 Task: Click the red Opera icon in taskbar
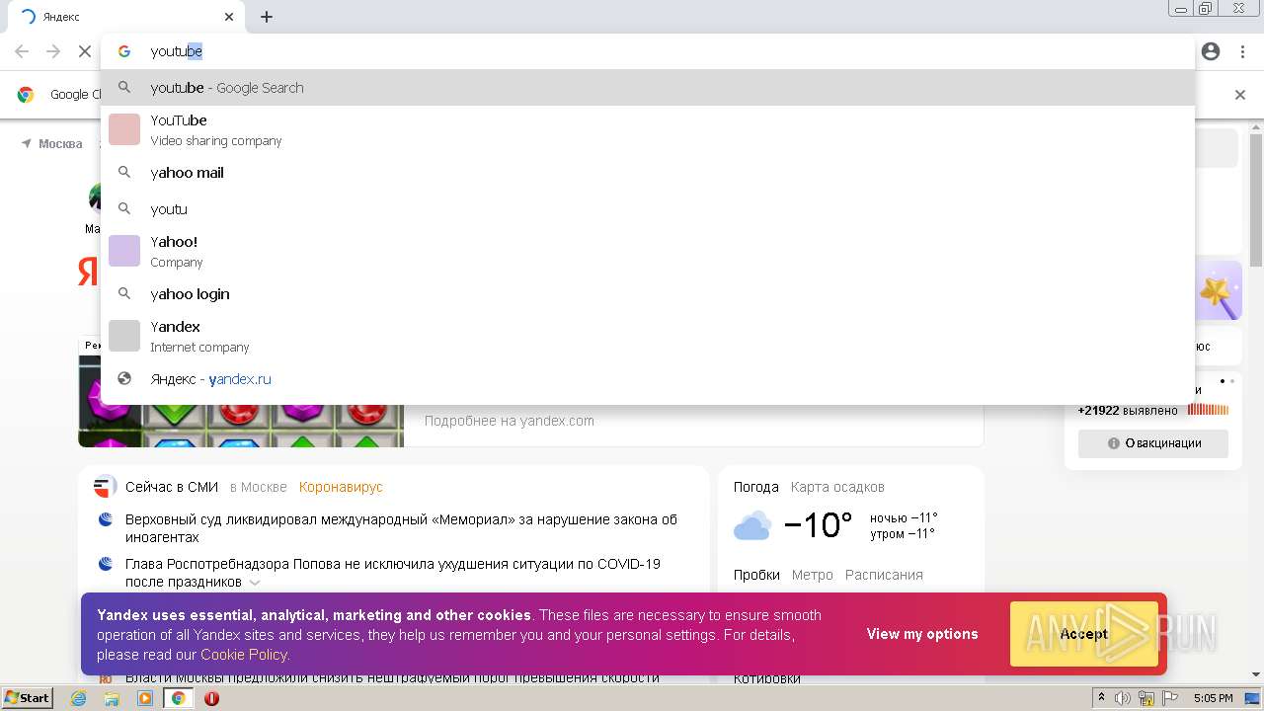tap(211, 698)
